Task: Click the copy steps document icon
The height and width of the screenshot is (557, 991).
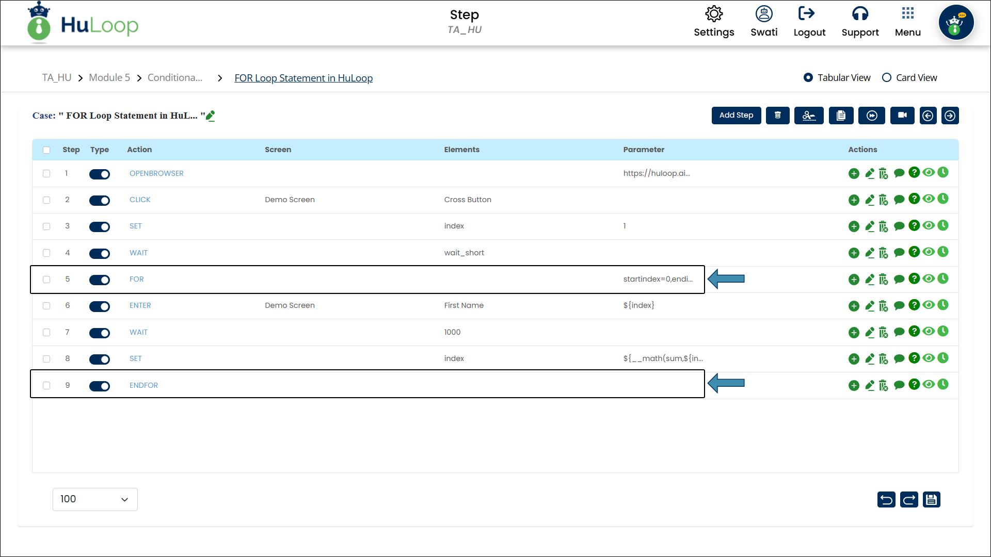Action: 841,116
